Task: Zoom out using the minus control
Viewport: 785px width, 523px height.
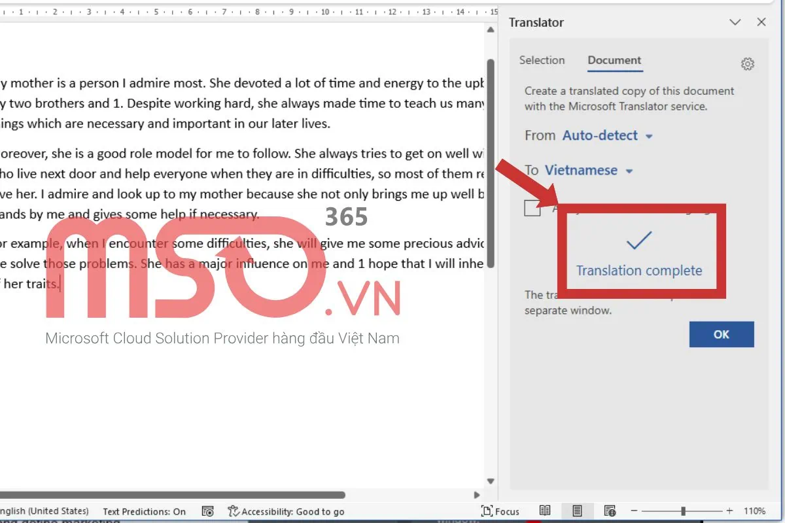Action: [633, 511]
